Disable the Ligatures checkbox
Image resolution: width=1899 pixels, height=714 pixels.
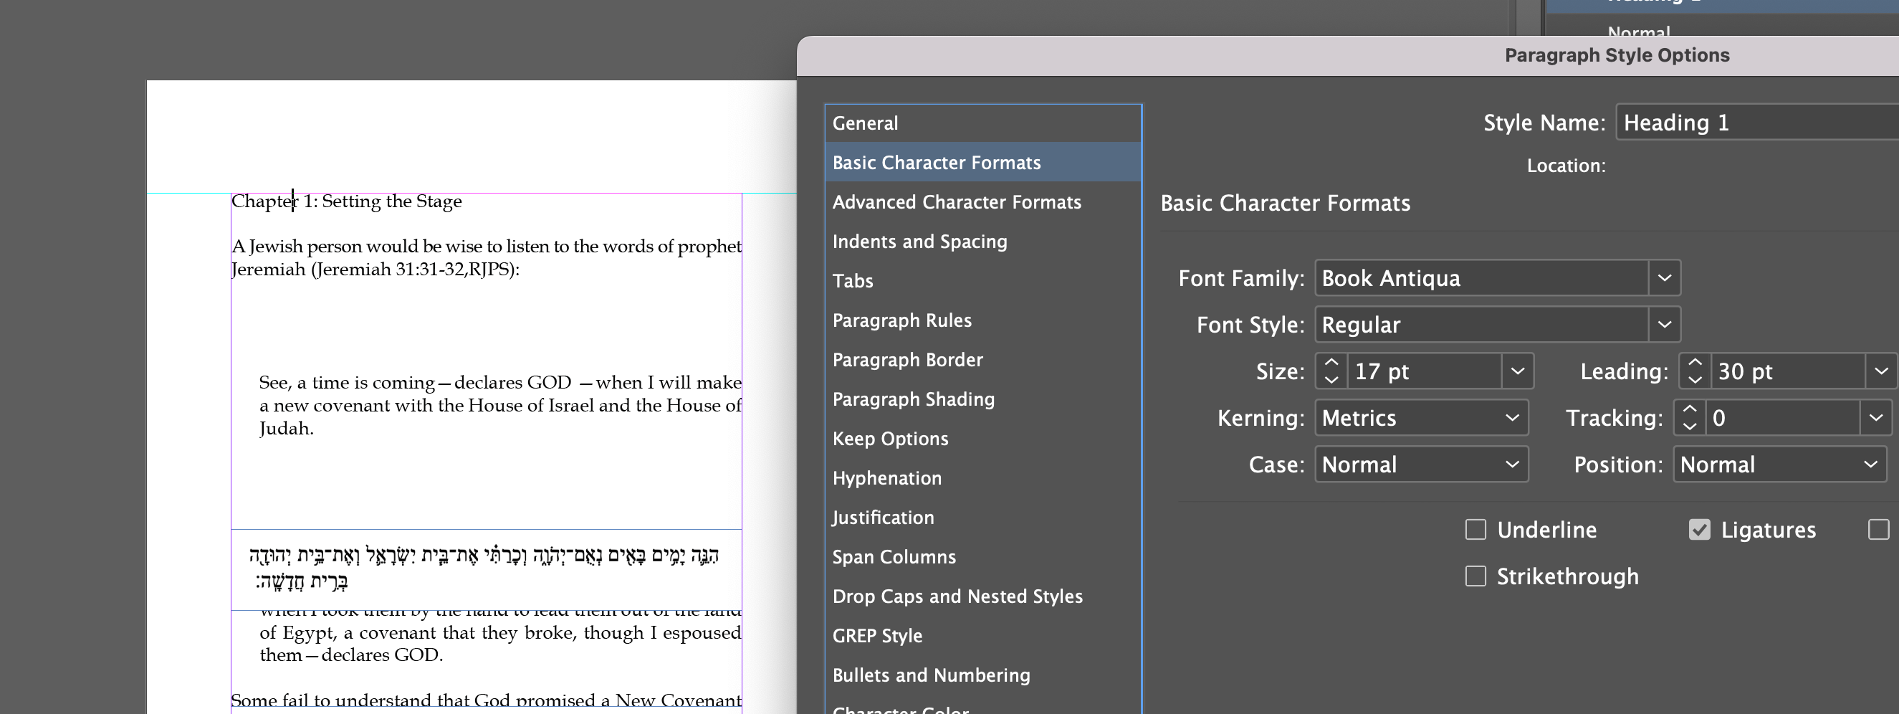click(1698, 528)
